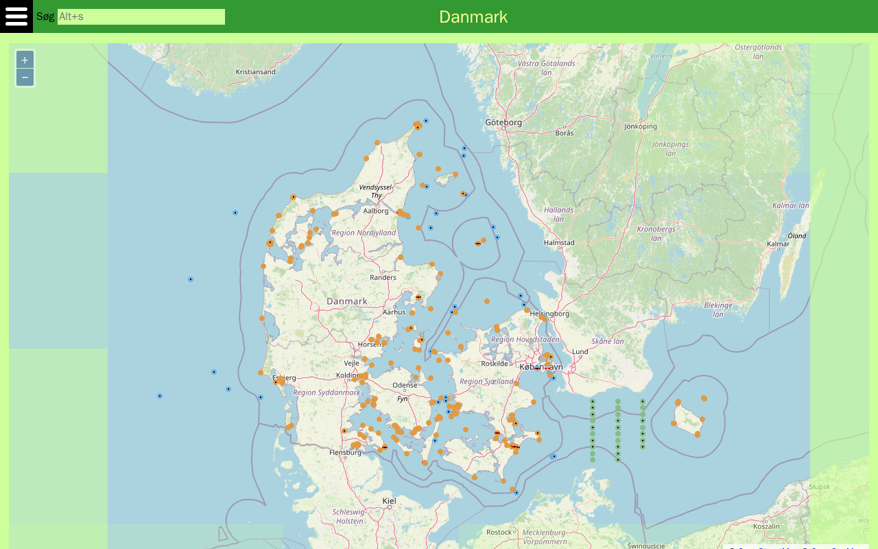Click the Danmark page title
878x549 pixels.
tap(473, 16)
